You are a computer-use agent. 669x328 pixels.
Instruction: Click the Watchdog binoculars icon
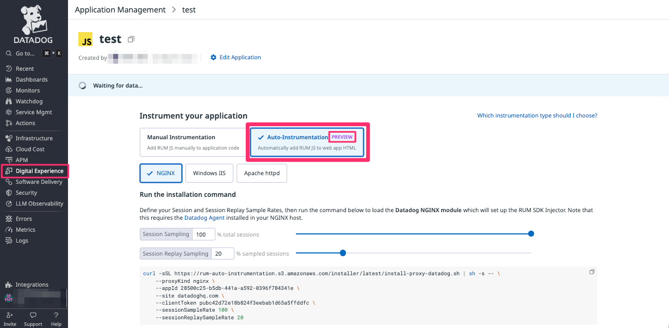coord(9,101)
